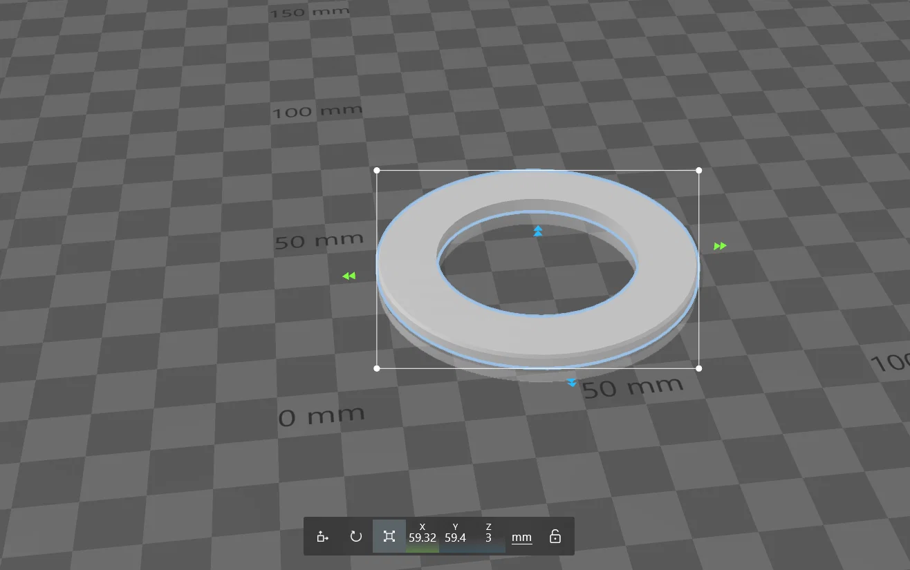Click the bottom-right corner scale handle
The height and width of the screenshot is (570, 910).
click(699, 368)
